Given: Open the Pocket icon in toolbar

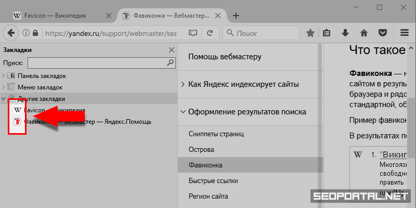Looking at the screenshot, I should (382, 33).
